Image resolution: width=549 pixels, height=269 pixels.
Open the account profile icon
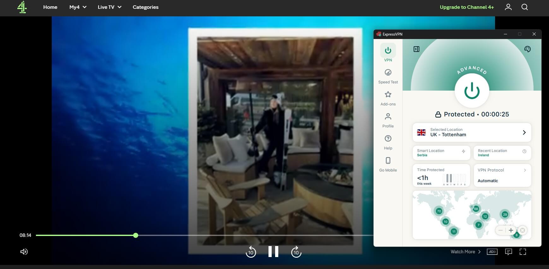[x=508, y=7]
